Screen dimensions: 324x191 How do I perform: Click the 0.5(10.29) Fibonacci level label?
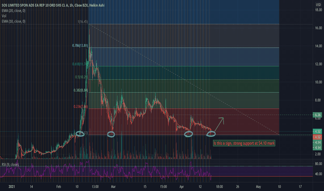coord(81,77)
